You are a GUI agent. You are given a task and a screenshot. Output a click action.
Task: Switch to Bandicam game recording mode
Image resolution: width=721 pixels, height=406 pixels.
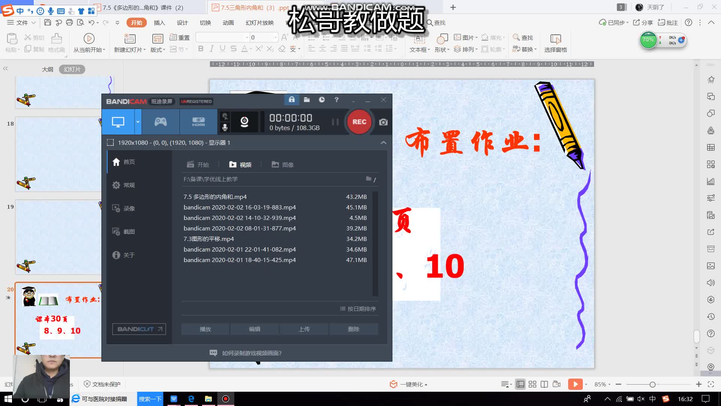(160, 122)
